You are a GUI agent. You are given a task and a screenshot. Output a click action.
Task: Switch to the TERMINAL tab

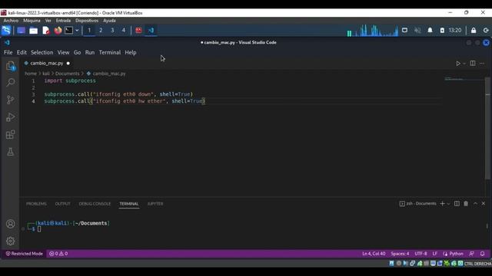[x=129, y=204]
